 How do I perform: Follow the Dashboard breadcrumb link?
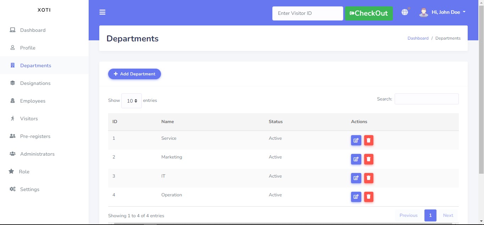418,38
